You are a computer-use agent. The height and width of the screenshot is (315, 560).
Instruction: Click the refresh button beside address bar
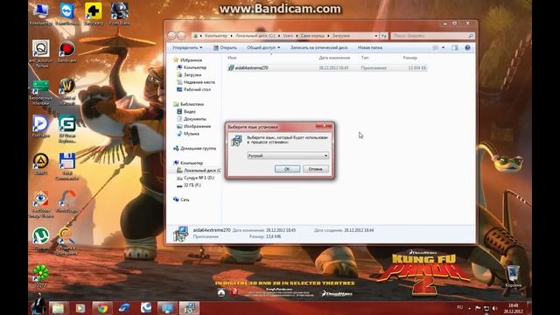coord(383,36)
